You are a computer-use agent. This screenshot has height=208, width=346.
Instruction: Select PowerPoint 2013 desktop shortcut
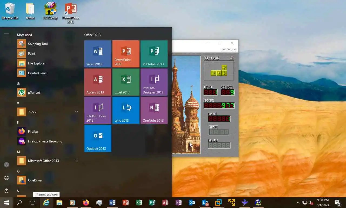coord(71,13)
